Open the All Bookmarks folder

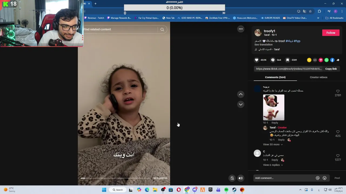(x=334, y=18)
